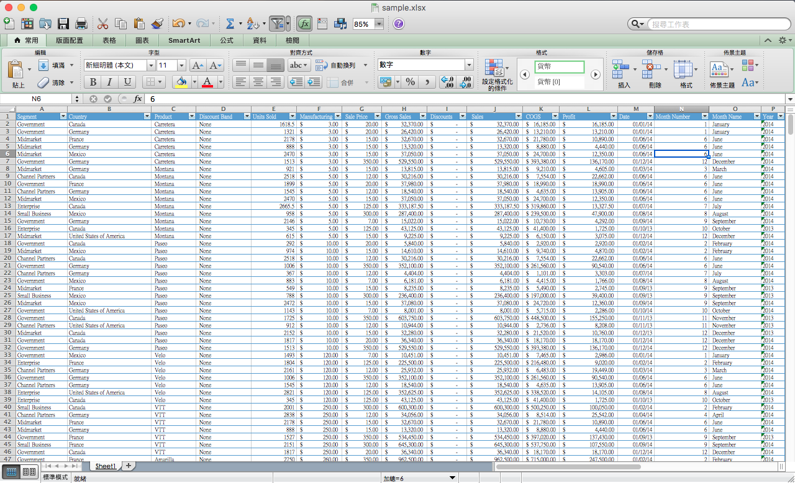The image size is (795, 483).
Task: Toggle Bold formatting
Action: click(93, 82)
